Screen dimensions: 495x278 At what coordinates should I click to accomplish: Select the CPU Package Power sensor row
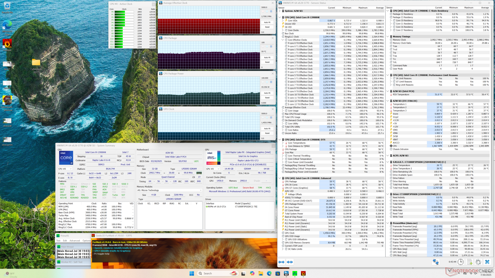333,204
